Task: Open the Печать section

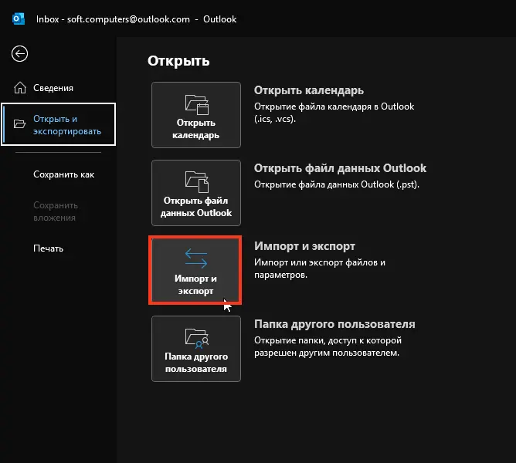Action: pos(48,248)
